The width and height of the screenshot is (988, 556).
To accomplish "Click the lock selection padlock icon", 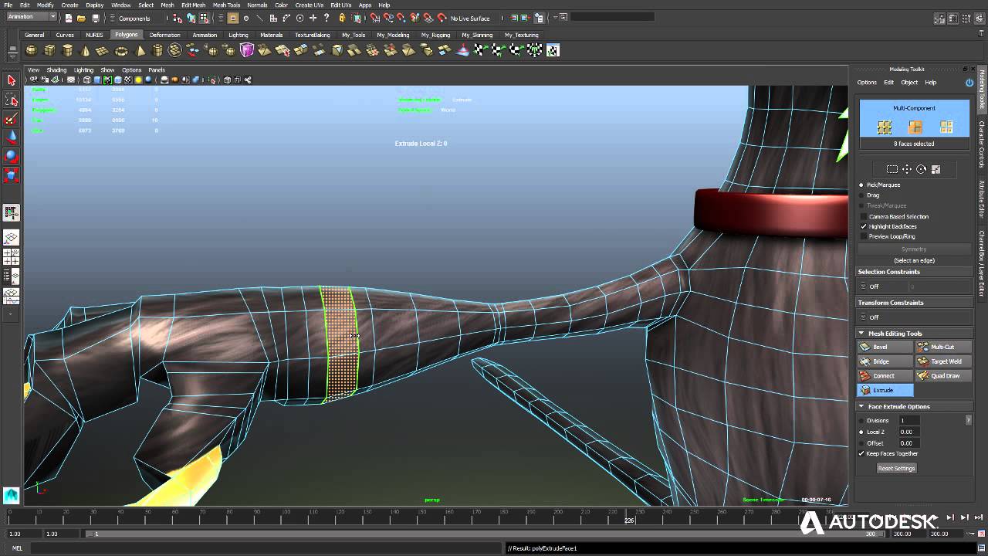I will pos(342,18).
